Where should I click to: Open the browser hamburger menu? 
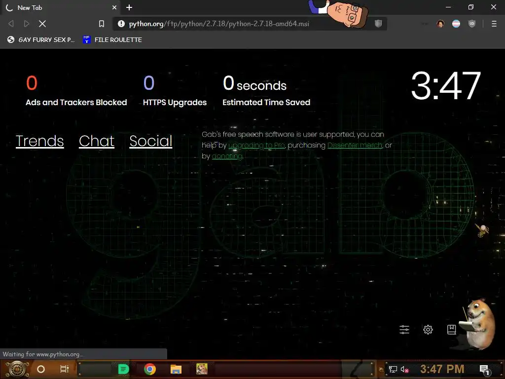[494, 24]
